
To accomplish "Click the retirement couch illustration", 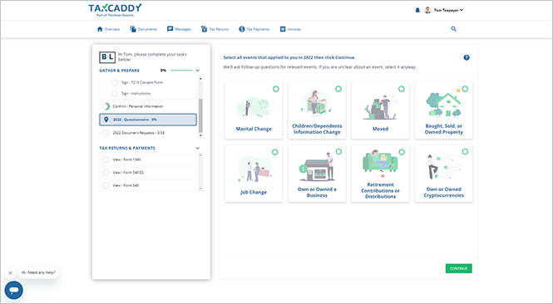I will (380, 163).
